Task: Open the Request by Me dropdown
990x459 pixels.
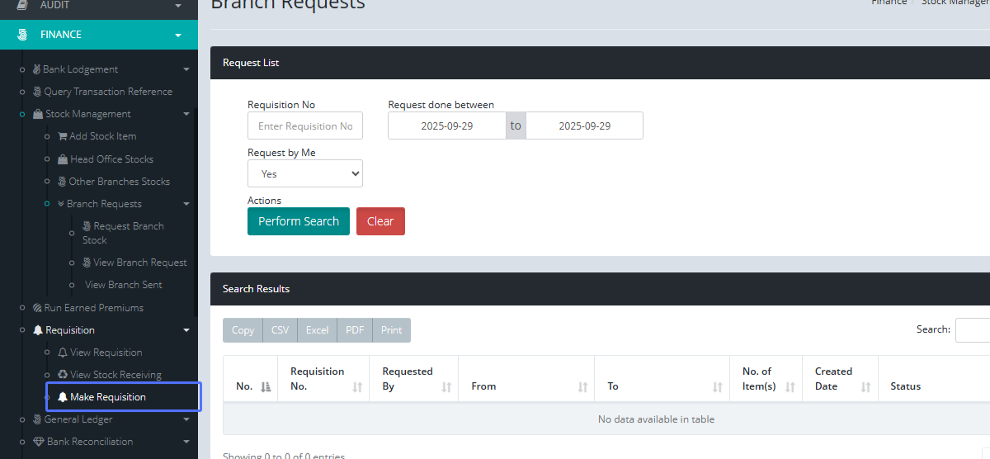Action: [304, 173]
